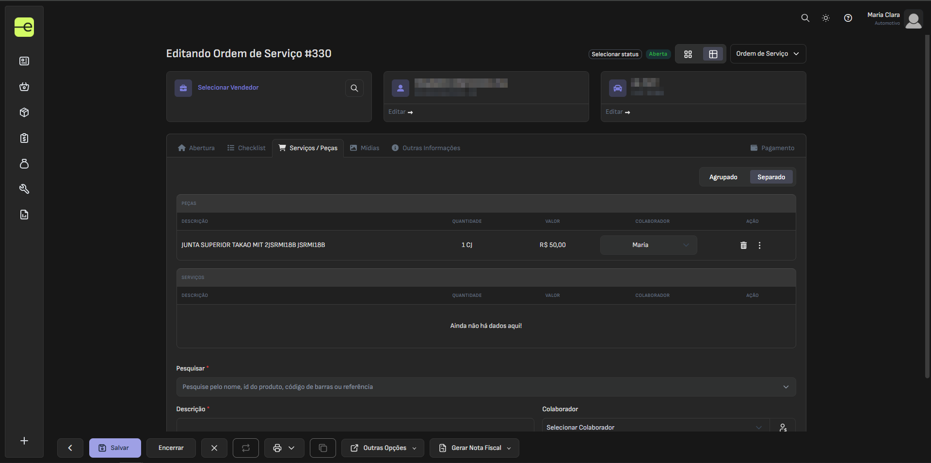Image resolution: width=931 pixels, height=463 pixels.
Task: Go to the Pagamento tab
Action: [772, 148]
